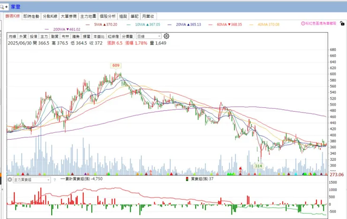Toggle the 本益比 overlay button
Screen dimensions: 347x219
pos(98,36)
